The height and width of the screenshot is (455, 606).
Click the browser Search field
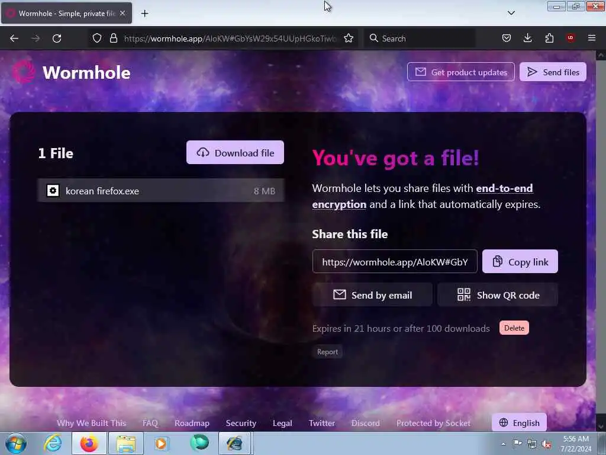420,39
